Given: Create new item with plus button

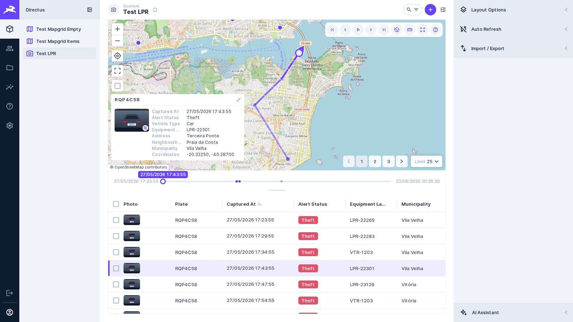Looking at the screenshot, I should point(430,10).
